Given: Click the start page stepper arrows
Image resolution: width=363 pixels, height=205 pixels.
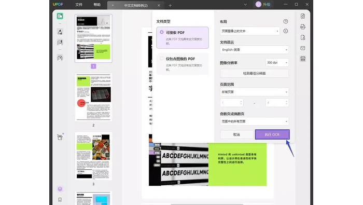Looking at the screenshot, I should pos(241,103).
